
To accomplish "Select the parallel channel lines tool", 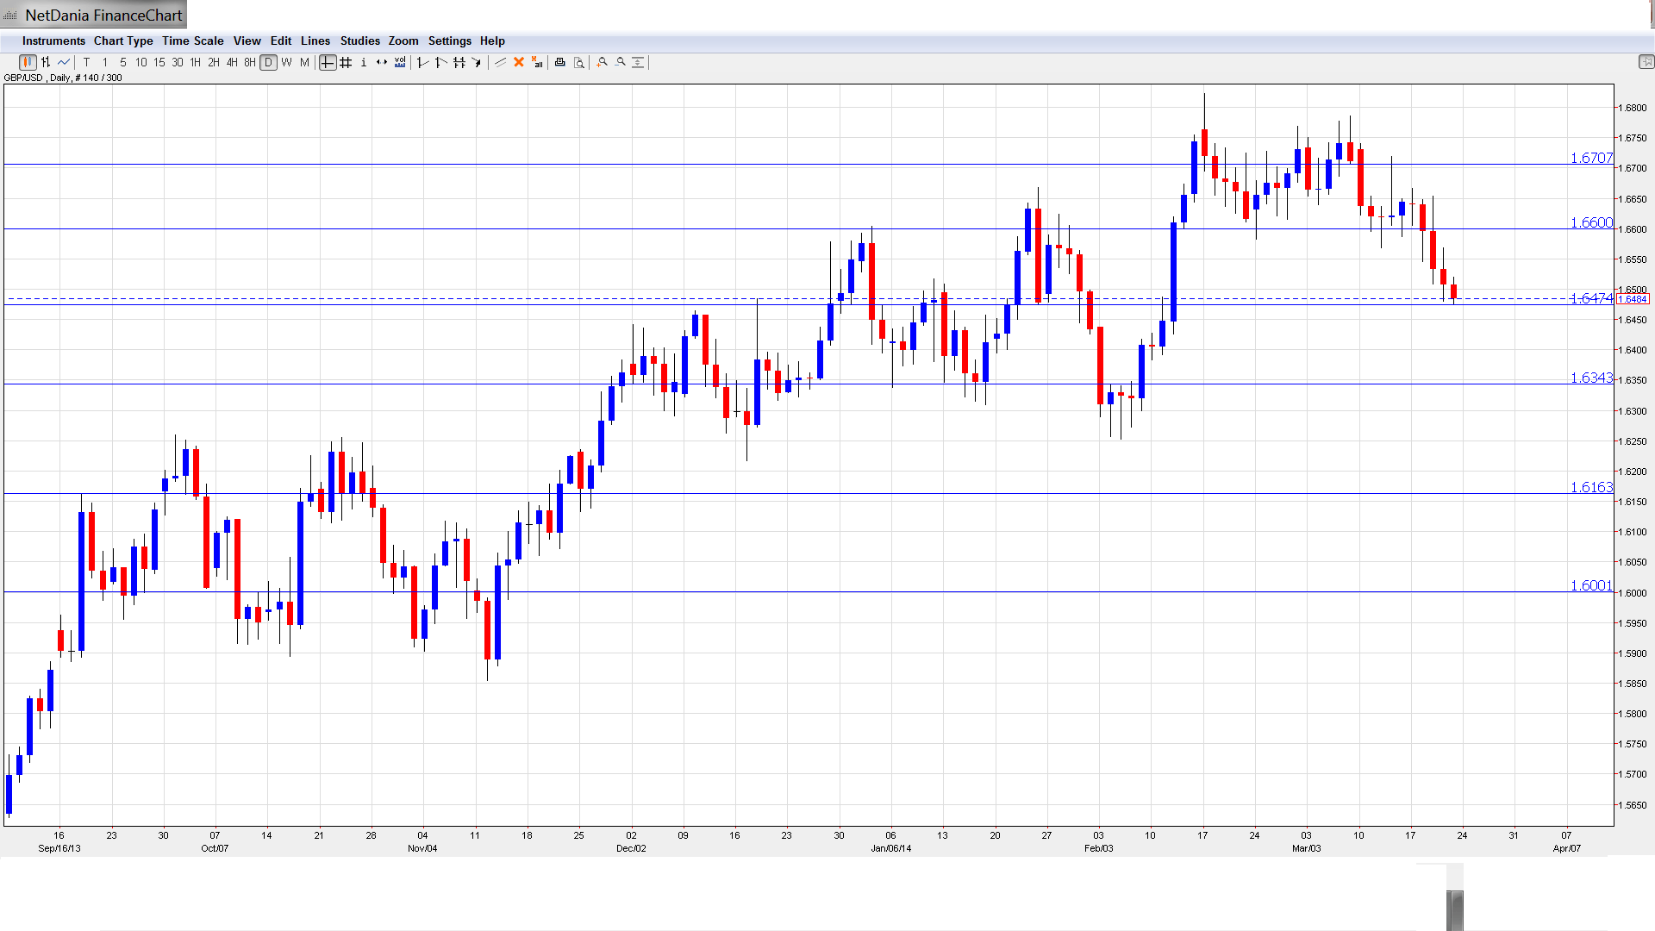I will (x=459, y=62).
